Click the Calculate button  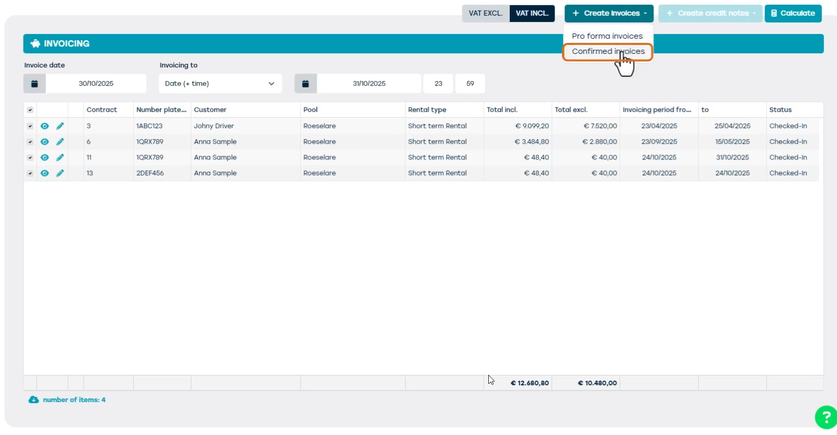click(x=793, y=14)
